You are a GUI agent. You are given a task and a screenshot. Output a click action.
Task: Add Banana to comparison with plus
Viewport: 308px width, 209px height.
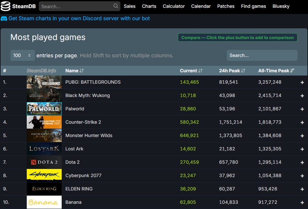pos(302,202)
